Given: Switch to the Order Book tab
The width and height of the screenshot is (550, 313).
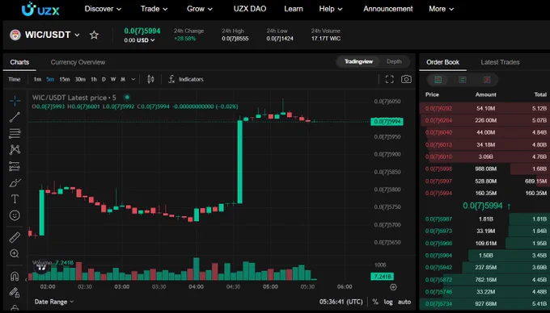Looking at the screenshot, I should click(442, 62).
